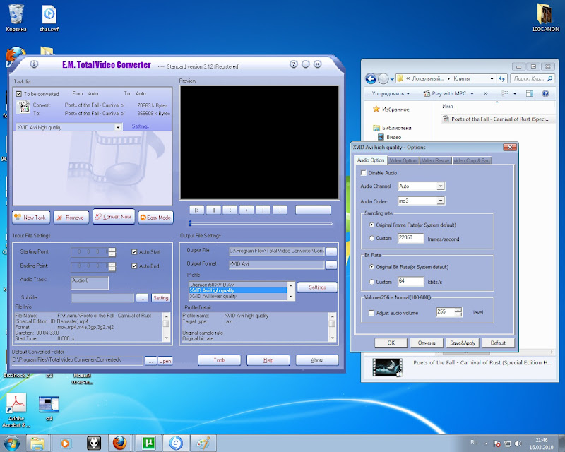565x452 pixels.
Task: Click the preview seek slider handle
Action: tap(189, 224)
